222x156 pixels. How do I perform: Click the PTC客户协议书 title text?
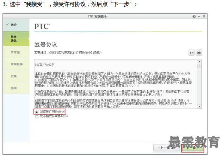(x=45, y=65)
